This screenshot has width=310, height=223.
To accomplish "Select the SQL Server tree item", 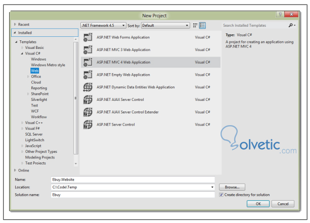I will click(x=34, y=134).
